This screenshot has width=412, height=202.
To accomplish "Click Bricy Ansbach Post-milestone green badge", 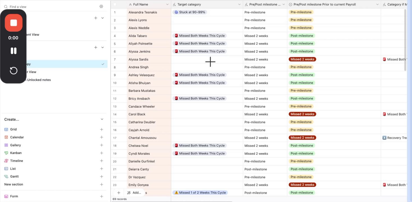I will coord(302,98).
